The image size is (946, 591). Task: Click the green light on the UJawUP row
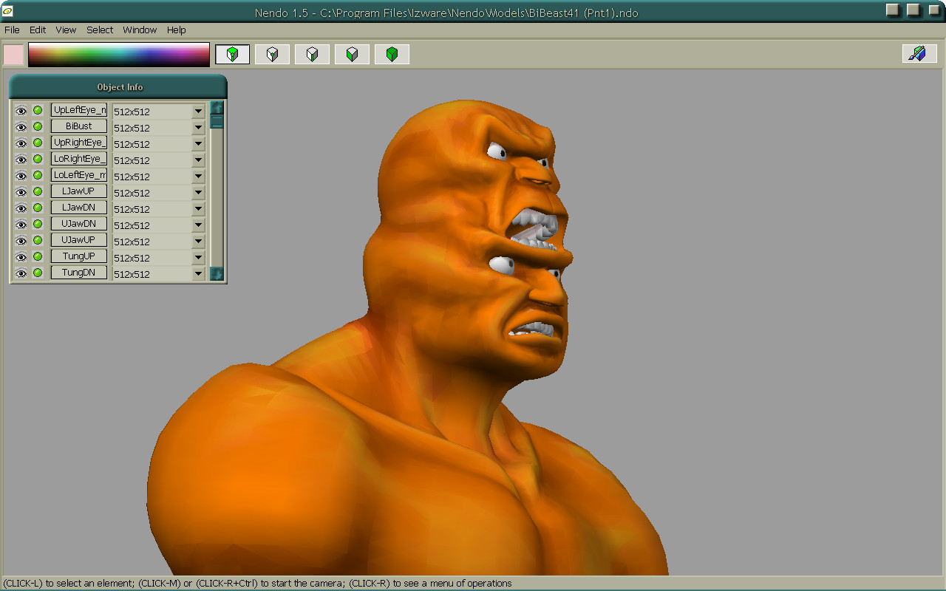point(38,240)
